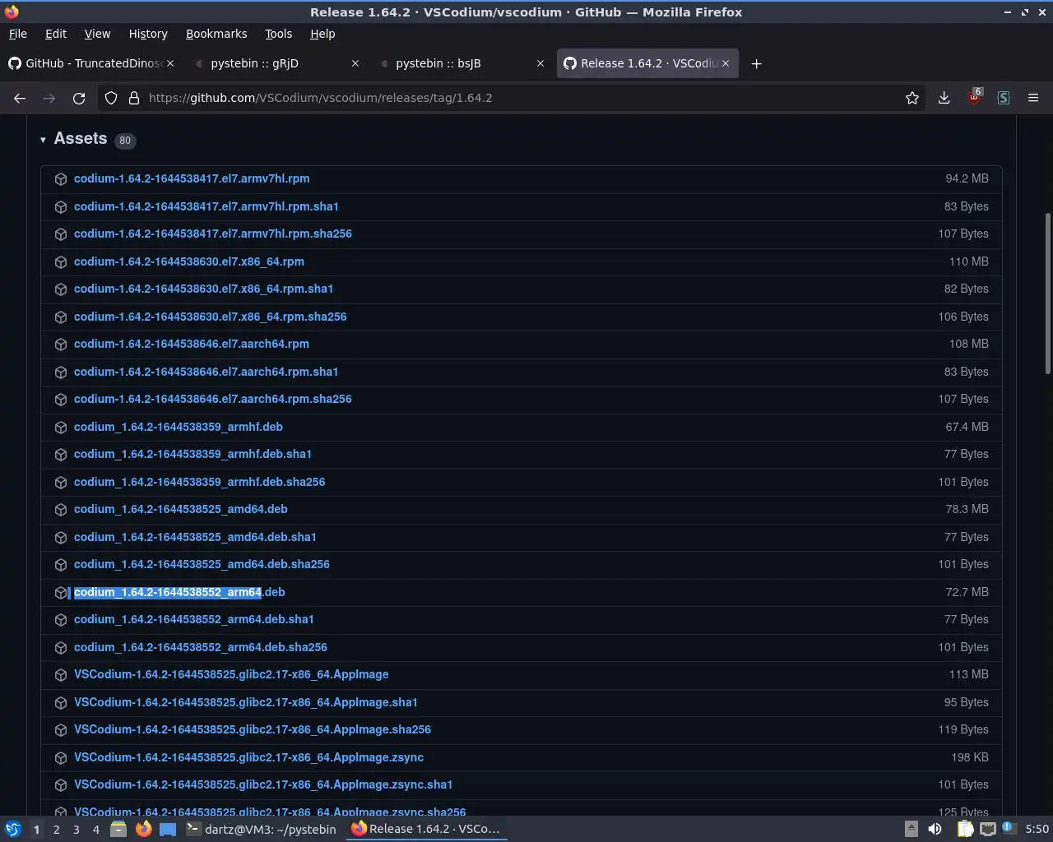Open the Firefox downloads panel
The height and width of the screenshot is (842, 1053).
click(944, 98)
